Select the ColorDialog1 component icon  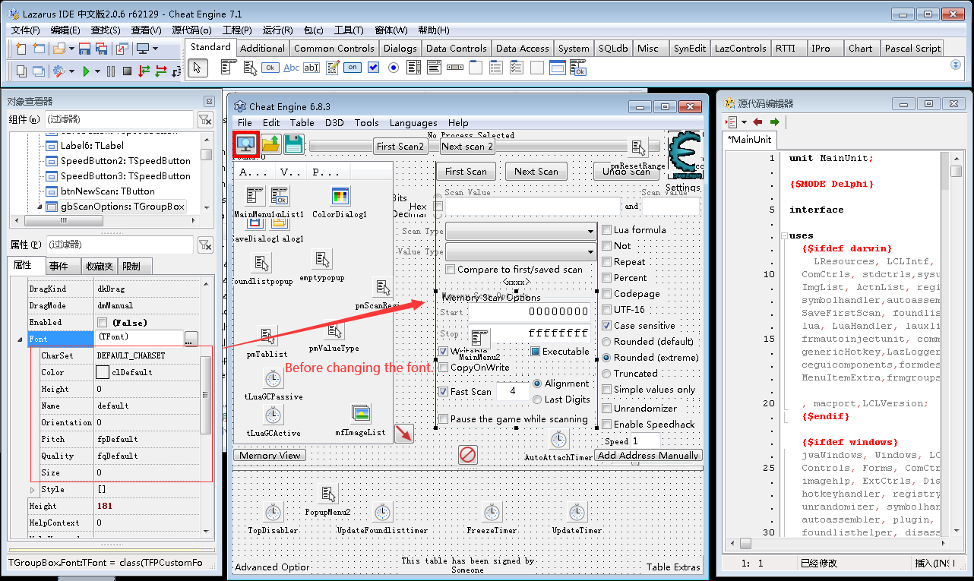pyautogui.click(x=340, y=196)
